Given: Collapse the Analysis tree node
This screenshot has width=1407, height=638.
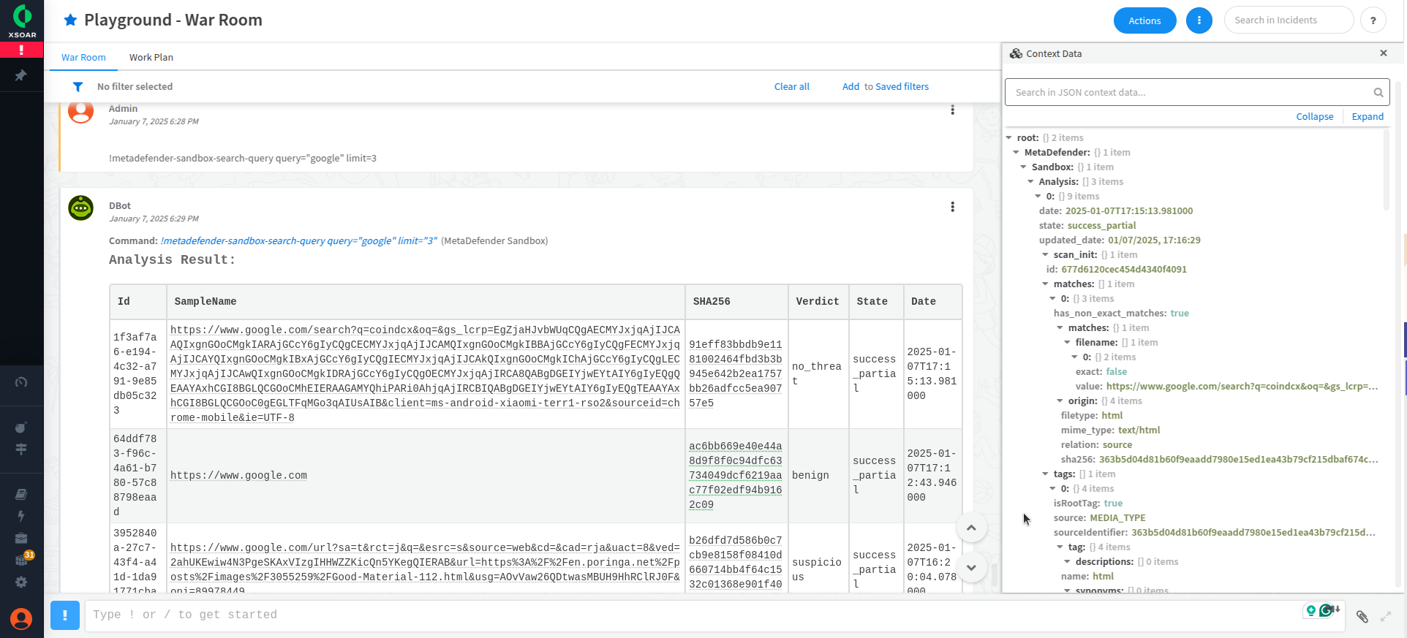Looking at the screenshot, I should [1030, 181].
